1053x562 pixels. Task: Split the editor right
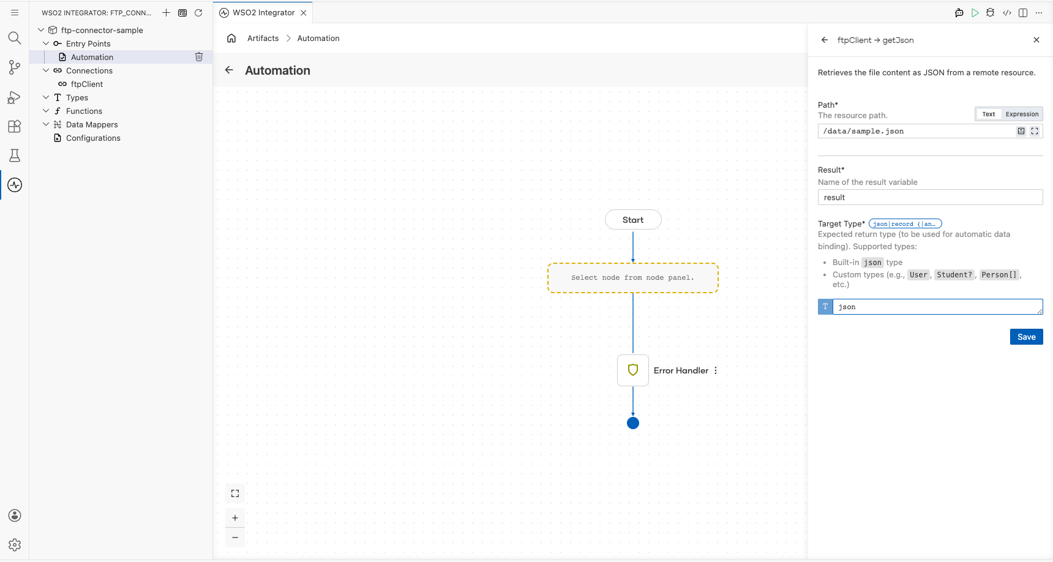coord(1023,12)
